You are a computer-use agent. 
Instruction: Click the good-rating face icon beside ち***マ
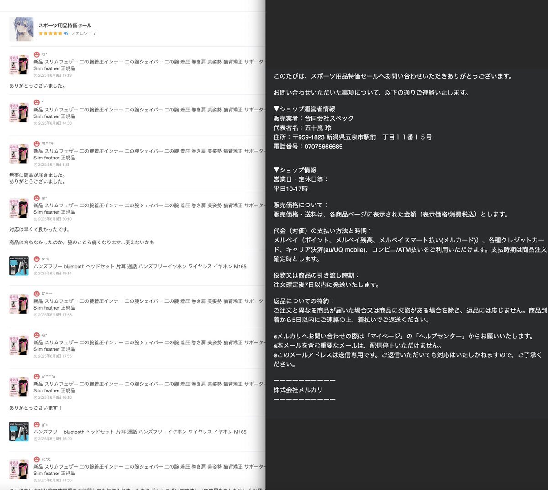pyautogui.click(x=37, y=143)
